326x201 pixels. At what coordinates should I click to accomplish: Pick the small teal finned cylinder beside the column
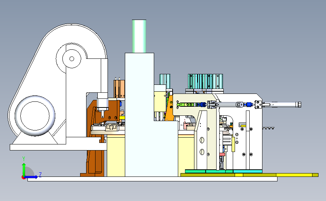click(x=165, y=81)
